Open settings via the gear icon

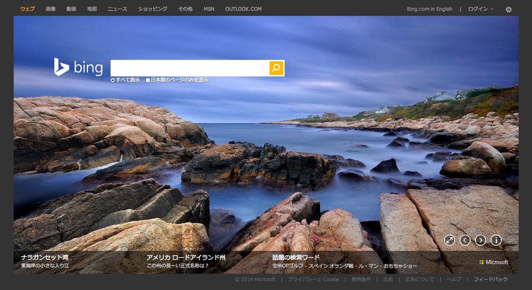[x=509, y=10]
